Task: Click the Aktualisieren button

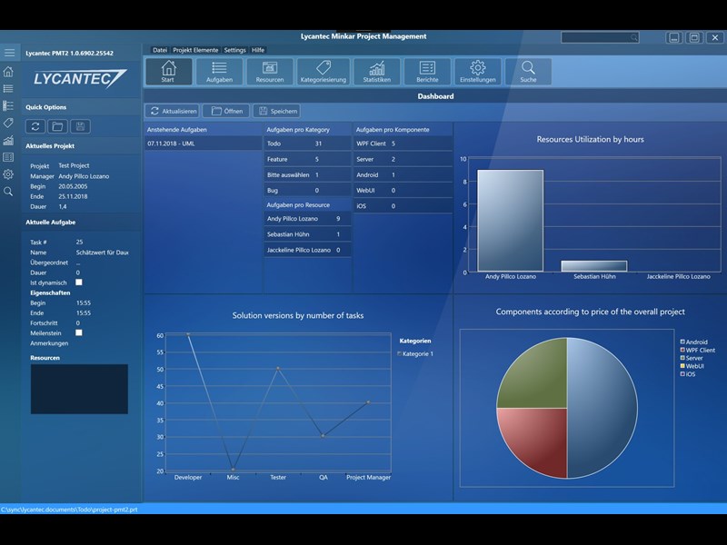Action: (173, 111)
